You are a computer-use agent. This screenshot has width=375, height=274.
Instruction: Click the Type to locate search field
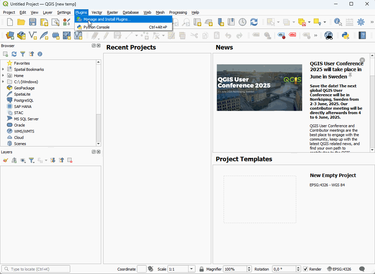tap(36, 269)
